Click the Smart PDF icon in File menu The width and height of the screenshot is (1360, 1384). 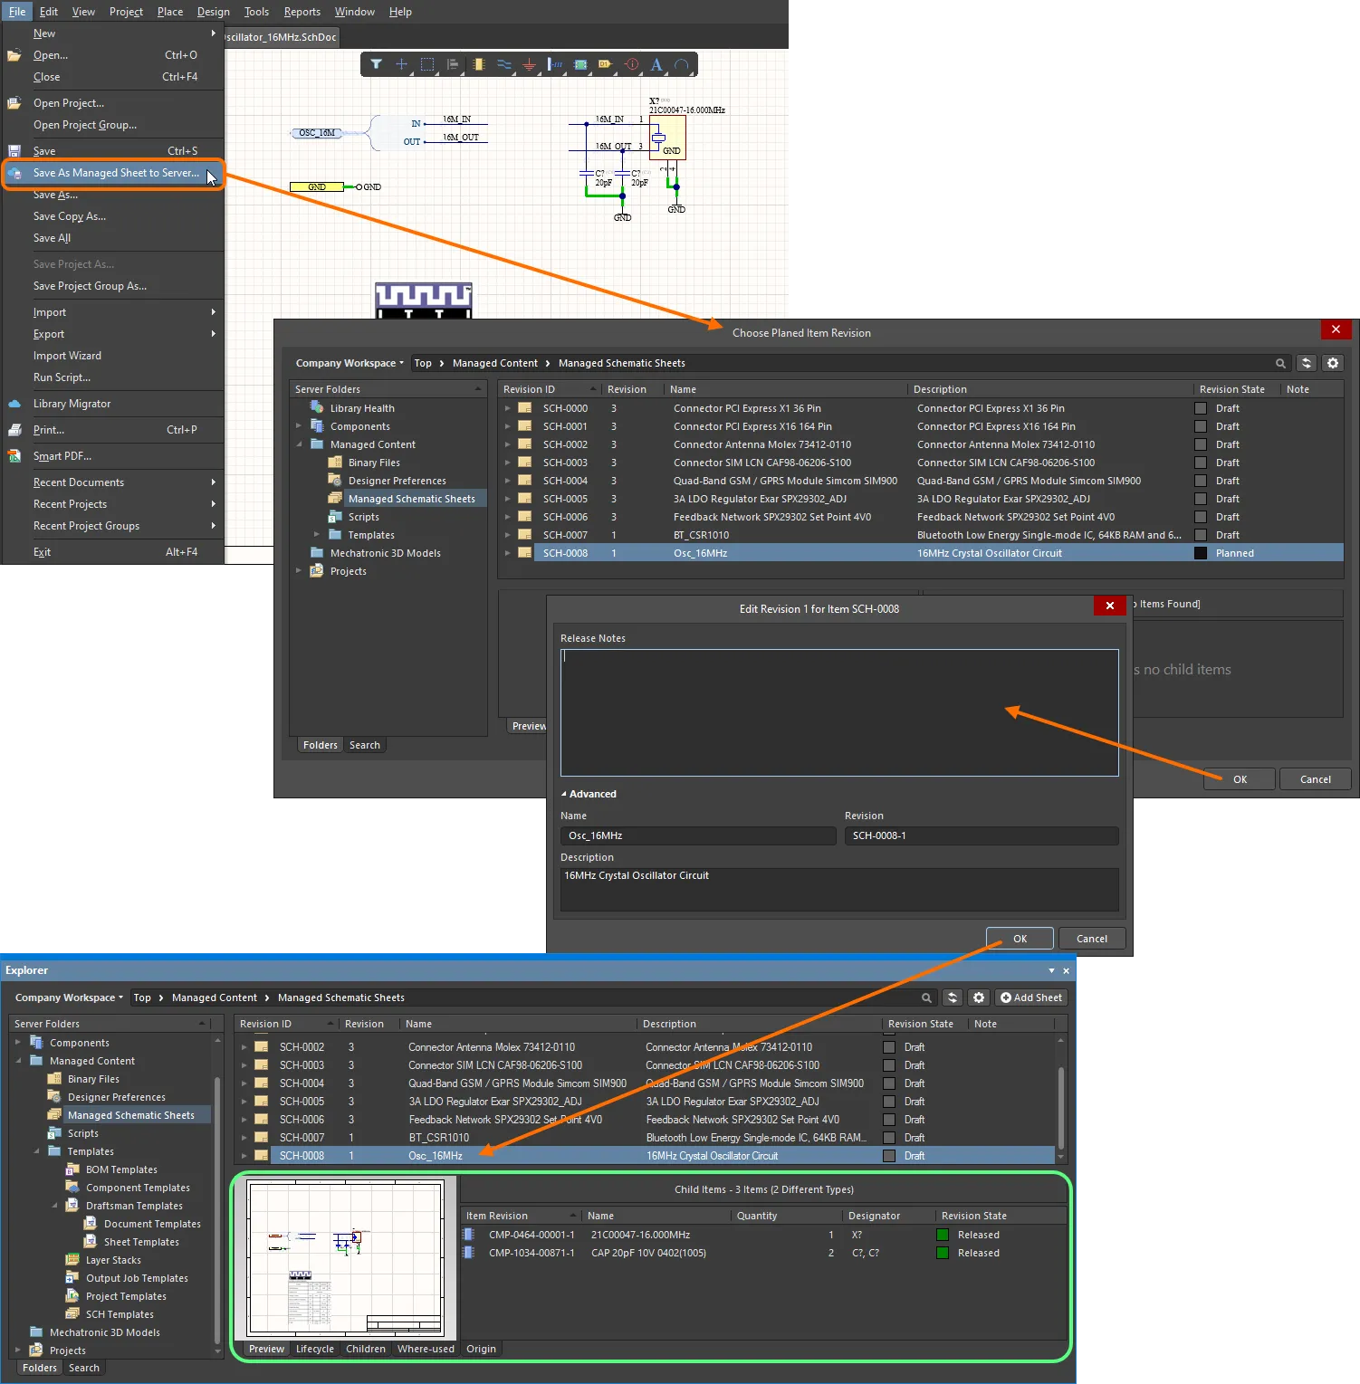14,456
